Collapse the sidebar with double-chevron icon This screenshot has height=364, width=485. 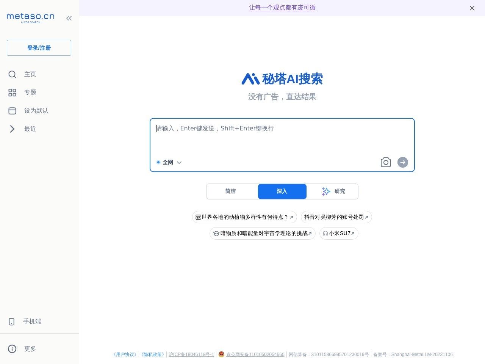click(69, 18)
